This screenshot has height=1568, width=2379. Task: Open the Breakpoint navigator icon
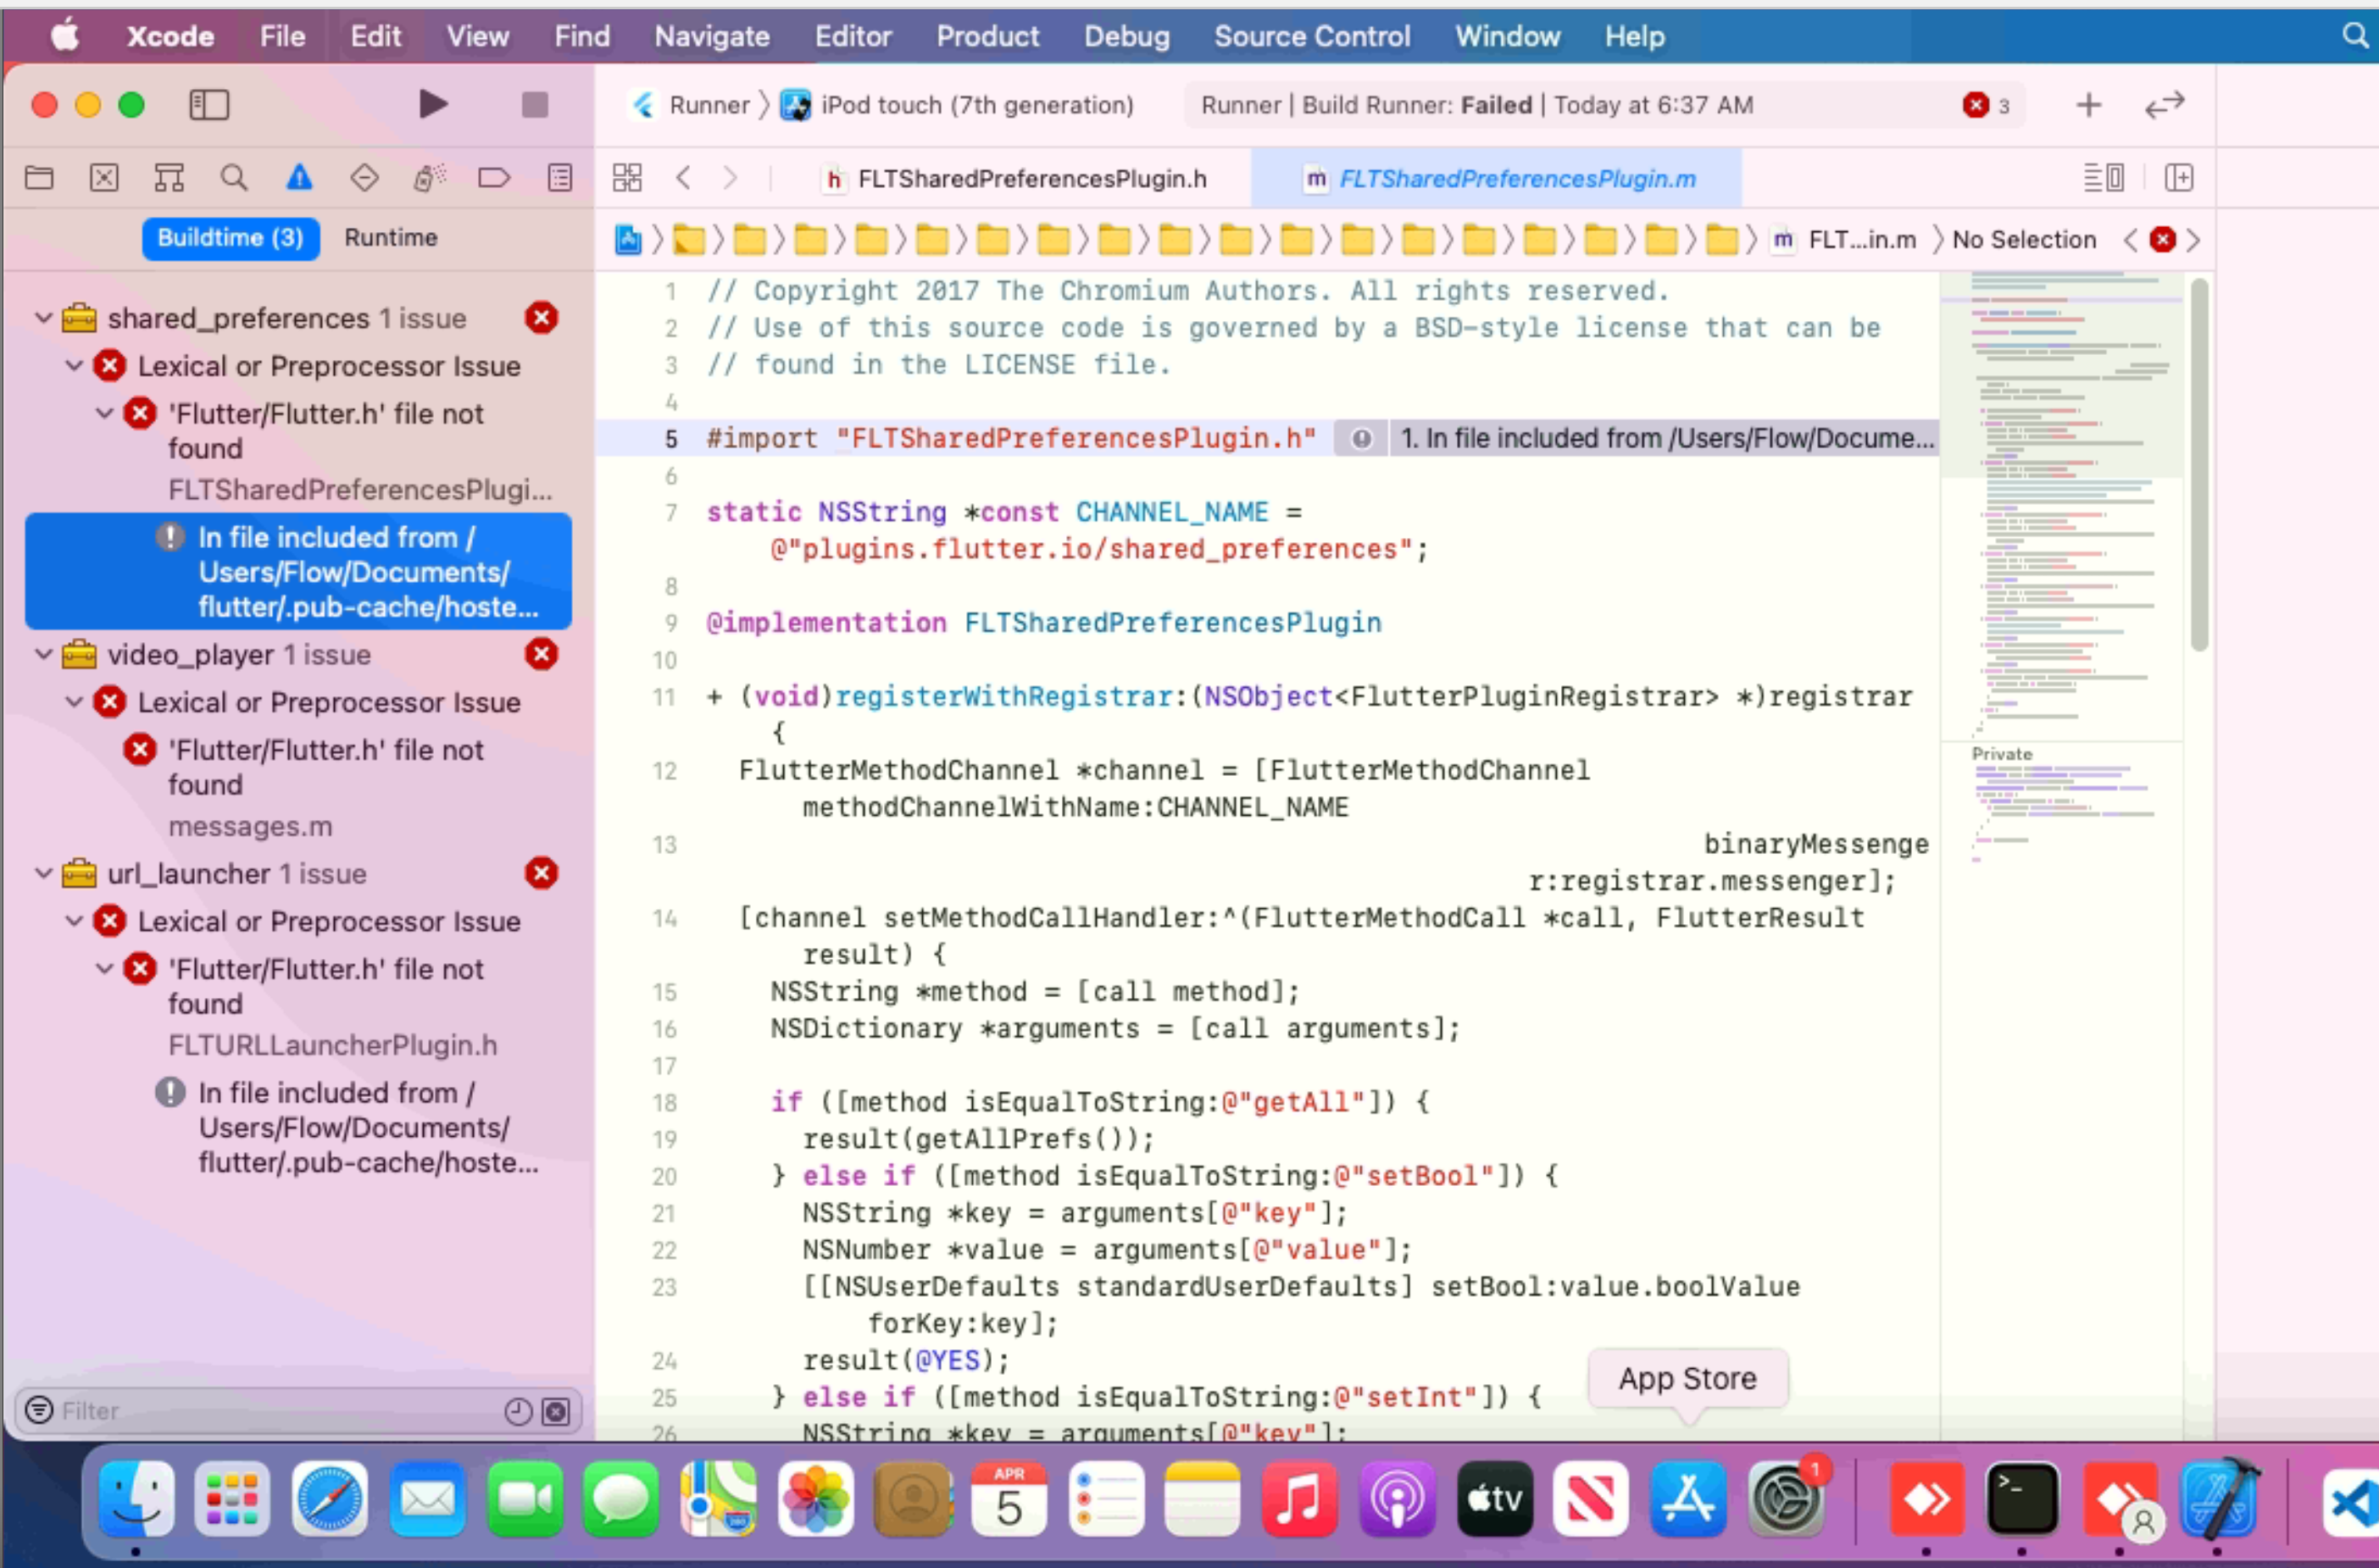(494, 178)
